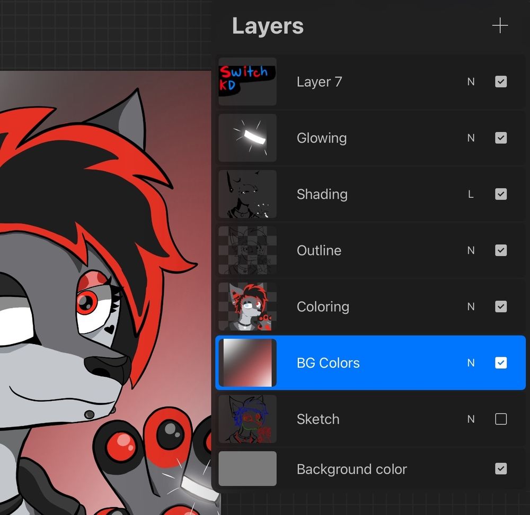Screen dimensions: 530x515
Task: Open blend mode N for Glowing
Action: coord(471,138)
